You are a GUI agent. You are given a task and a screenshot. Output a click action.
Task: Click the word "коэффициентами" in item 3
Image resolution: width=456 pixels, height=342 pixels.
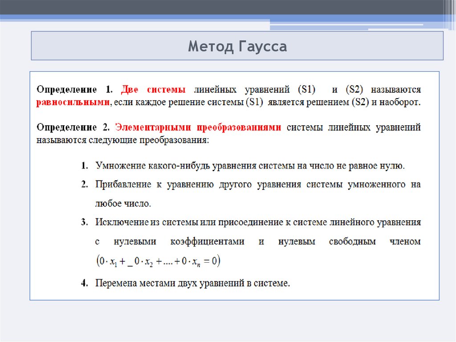tap(207, 242)
